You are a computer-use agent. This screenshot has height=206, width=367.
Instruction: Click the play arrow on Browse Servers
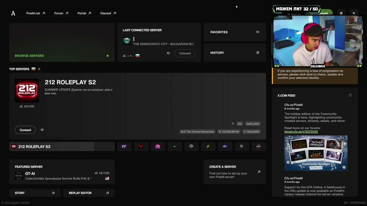pos(108,56)
